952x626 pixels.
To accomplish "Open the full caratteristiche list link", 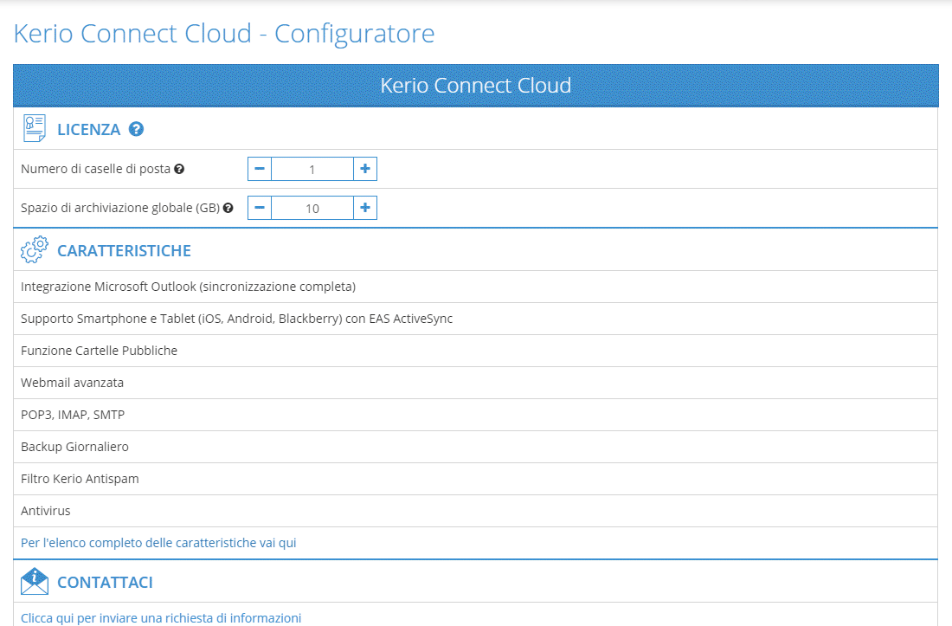I will point(158,543).
